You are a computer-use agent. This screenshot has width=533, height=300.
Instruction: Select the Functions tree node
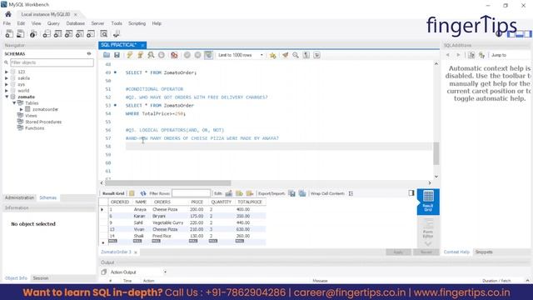(x=34, y=128)
